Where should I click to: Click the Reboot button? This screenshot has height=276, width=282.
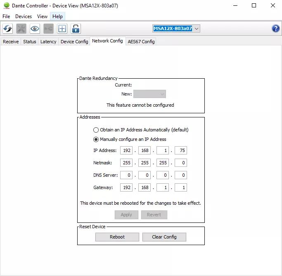tap(117, 237)
